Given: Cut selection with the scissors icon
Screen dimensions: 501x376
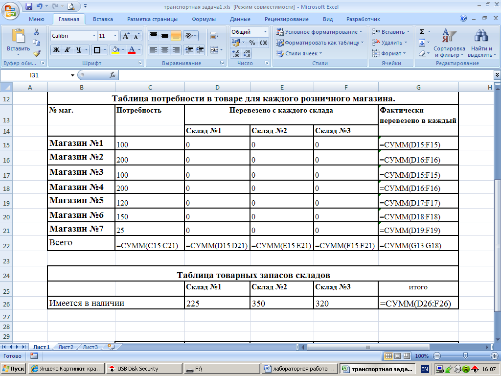Looking at the screenshot, I should tap(36, 32).
